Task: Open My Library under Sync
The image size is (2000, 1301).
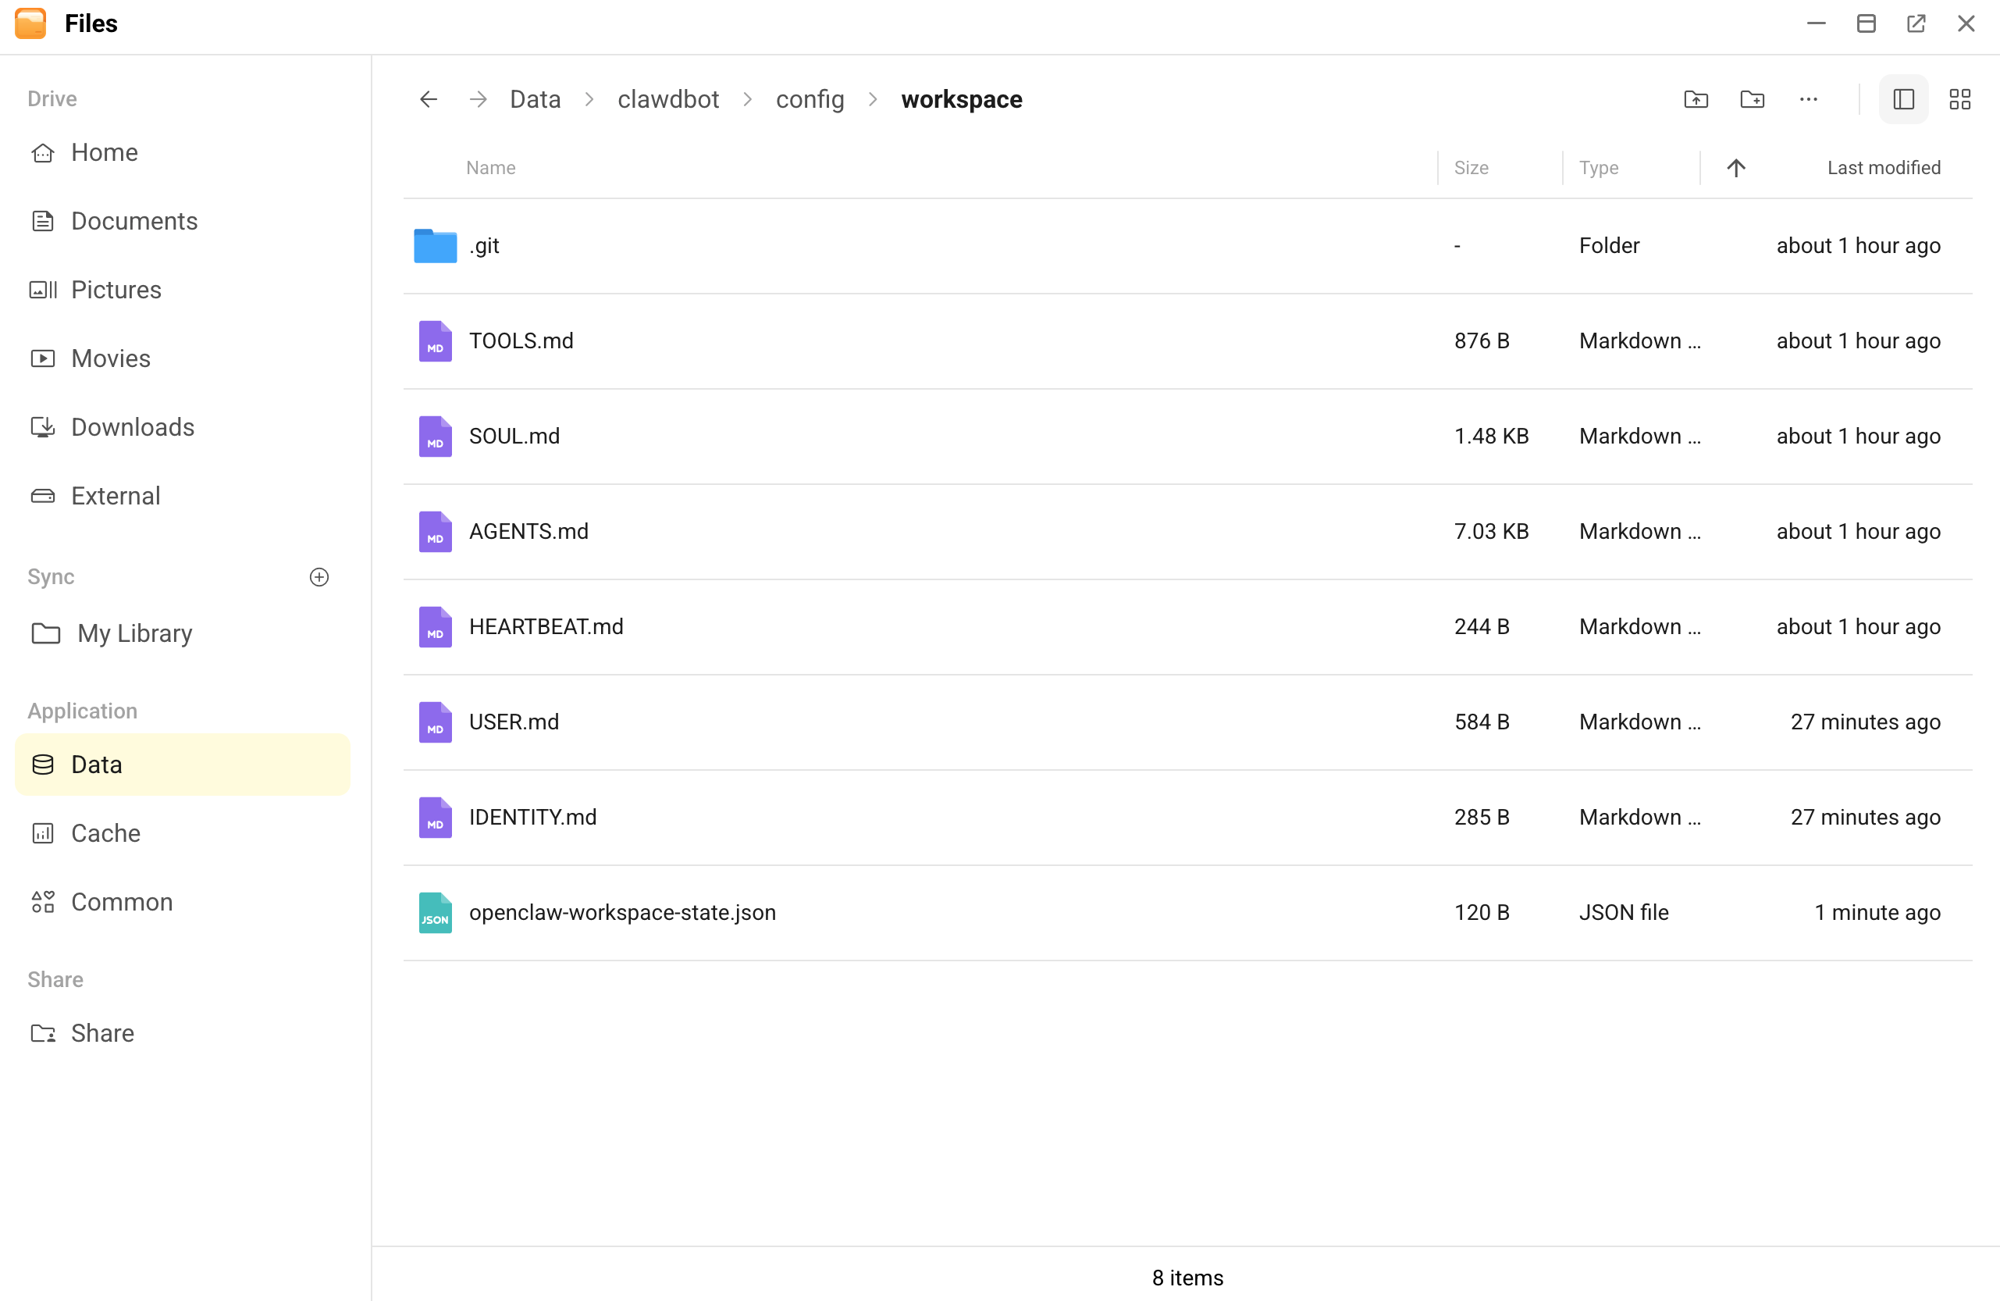Action: click(x=183, y=633)
